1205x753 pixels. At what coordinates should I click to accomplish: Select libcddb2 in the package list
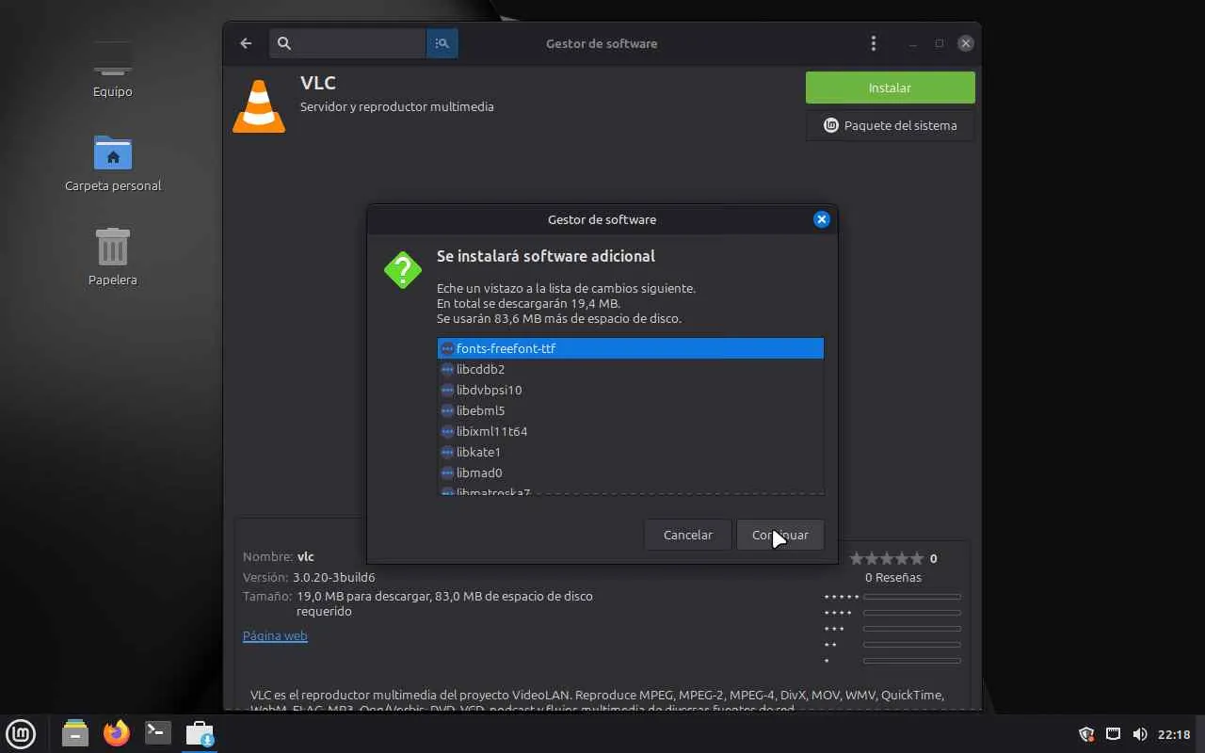(631, 369)
